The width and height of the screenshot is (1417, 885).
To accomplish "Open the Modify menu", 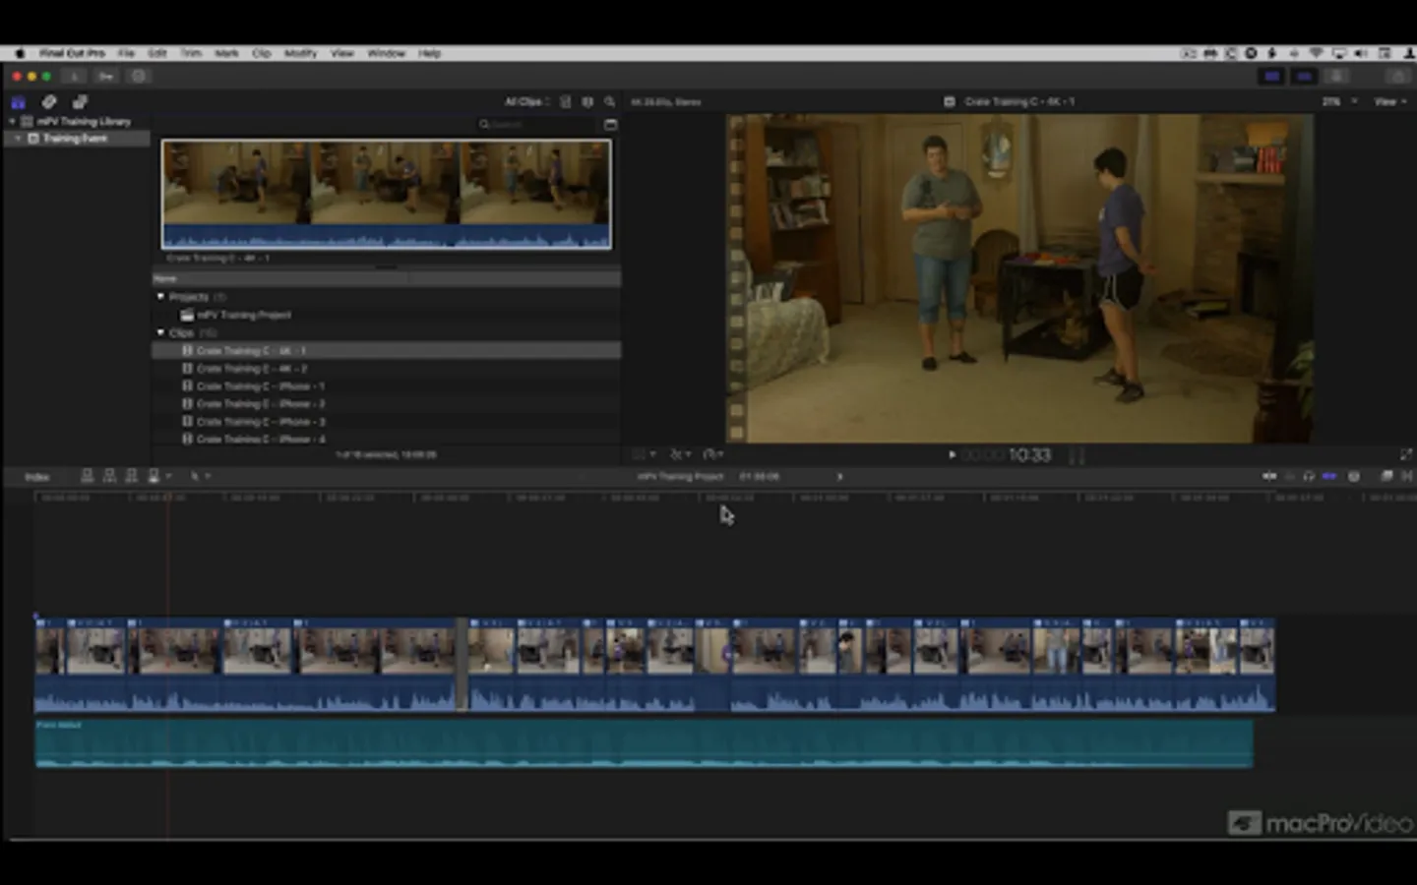I will [x=300, y=53].
